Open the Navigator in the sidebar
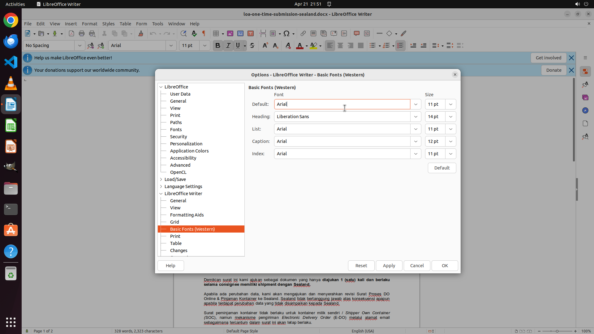This screenshot has height=334, width=594. 585,110
